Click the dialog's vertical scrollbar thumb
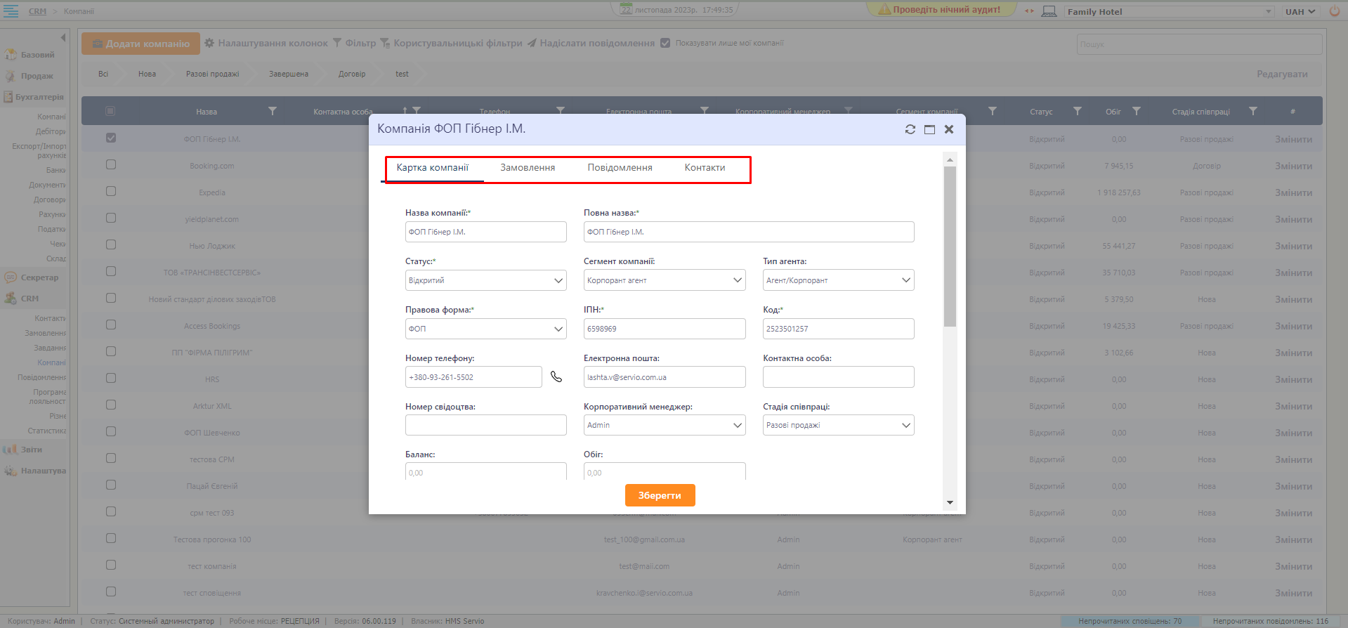 (950, 246)
